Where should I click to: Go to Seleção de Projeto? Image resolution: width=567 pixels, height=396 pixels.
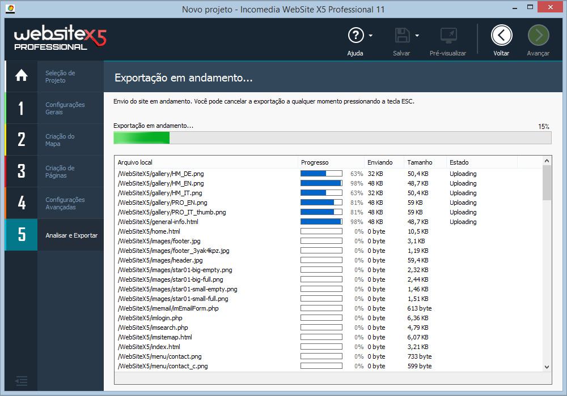[60, 76]
